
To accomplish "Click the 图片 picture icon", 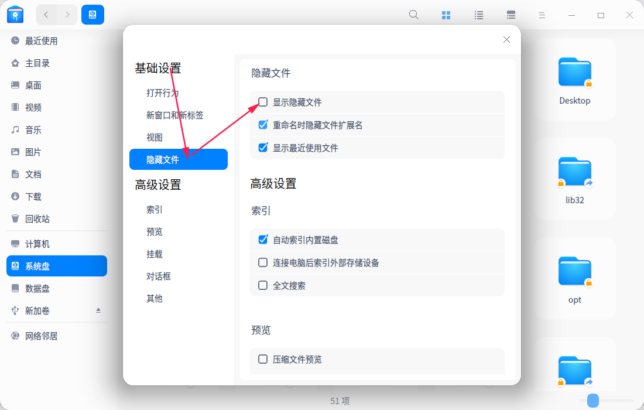I will (15, 152).
